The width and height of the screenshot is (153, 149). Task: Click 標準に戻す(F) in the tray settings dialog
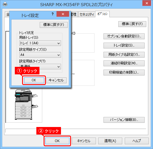[54, 25]
